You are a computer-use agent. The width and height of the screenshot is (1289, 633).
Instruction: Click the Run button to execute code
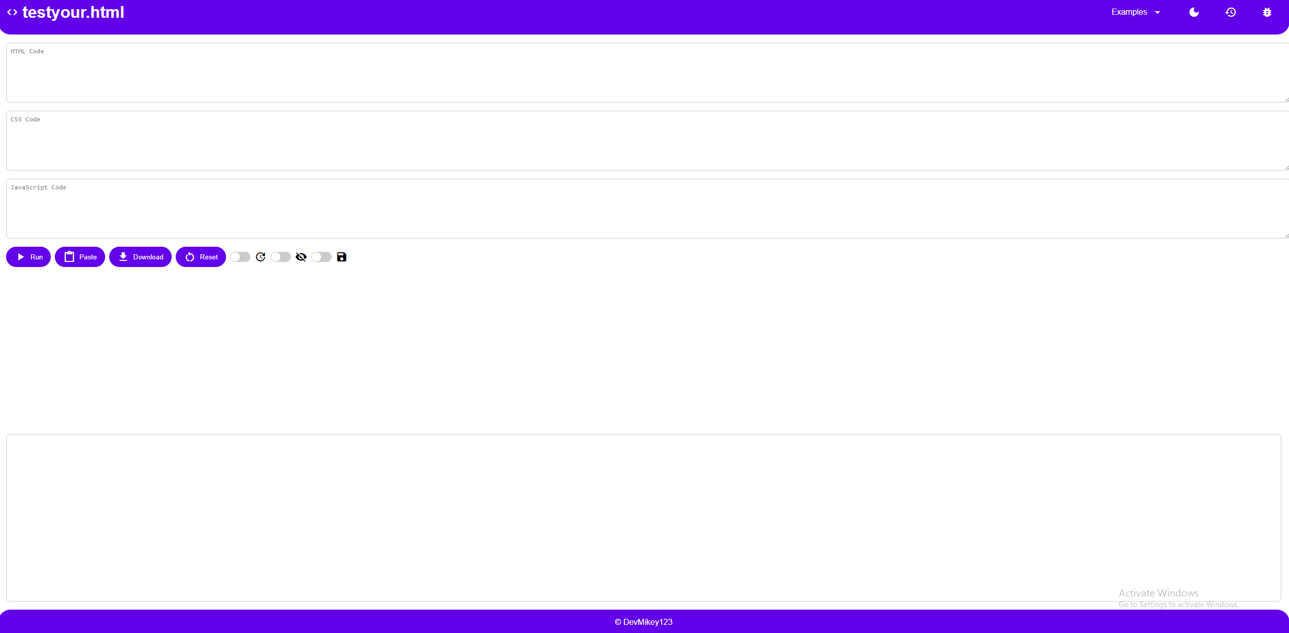tap(29, 256)
